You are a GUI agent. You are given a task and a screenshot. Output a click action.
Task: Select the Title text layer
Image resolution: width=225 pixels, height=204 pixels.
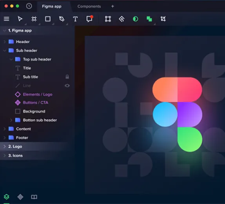tap(27, 68)
